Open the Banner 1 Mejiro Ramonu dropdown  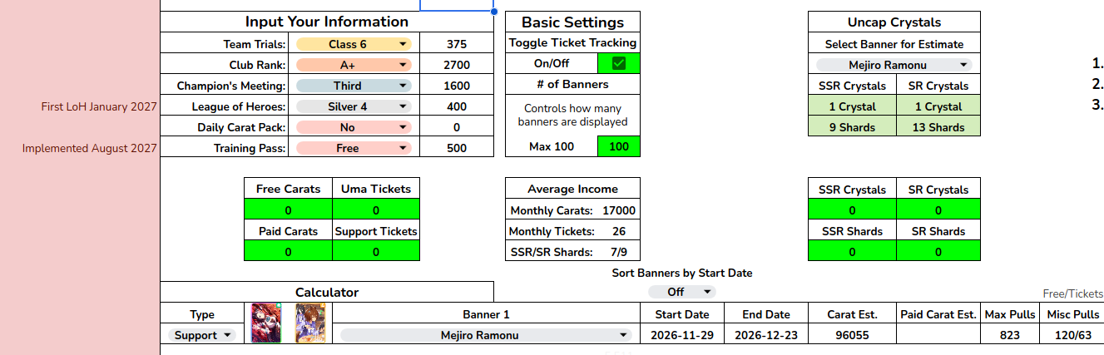pyautogui.click(x=486, y=335)
